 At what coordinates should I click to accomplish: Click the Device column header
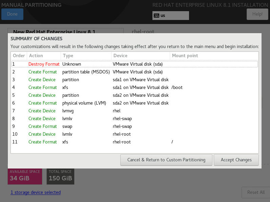click(x=141, y=56)
